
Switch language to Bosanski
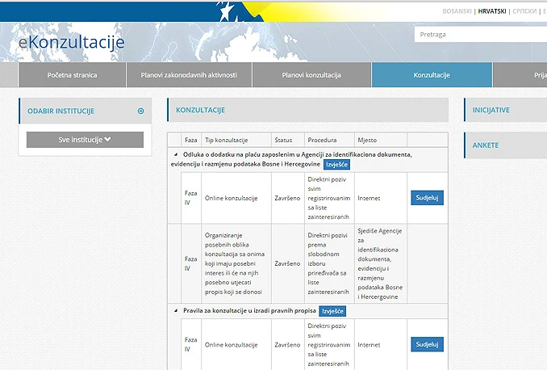tap(457, 11)
